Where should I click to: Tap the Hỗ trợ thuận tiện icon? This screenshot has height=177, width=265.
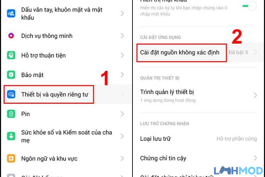(x=11, y=55)
